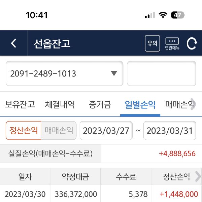The image size is (202, 202).
Task: Open the 증거금 tab
Action: (100, 105)
